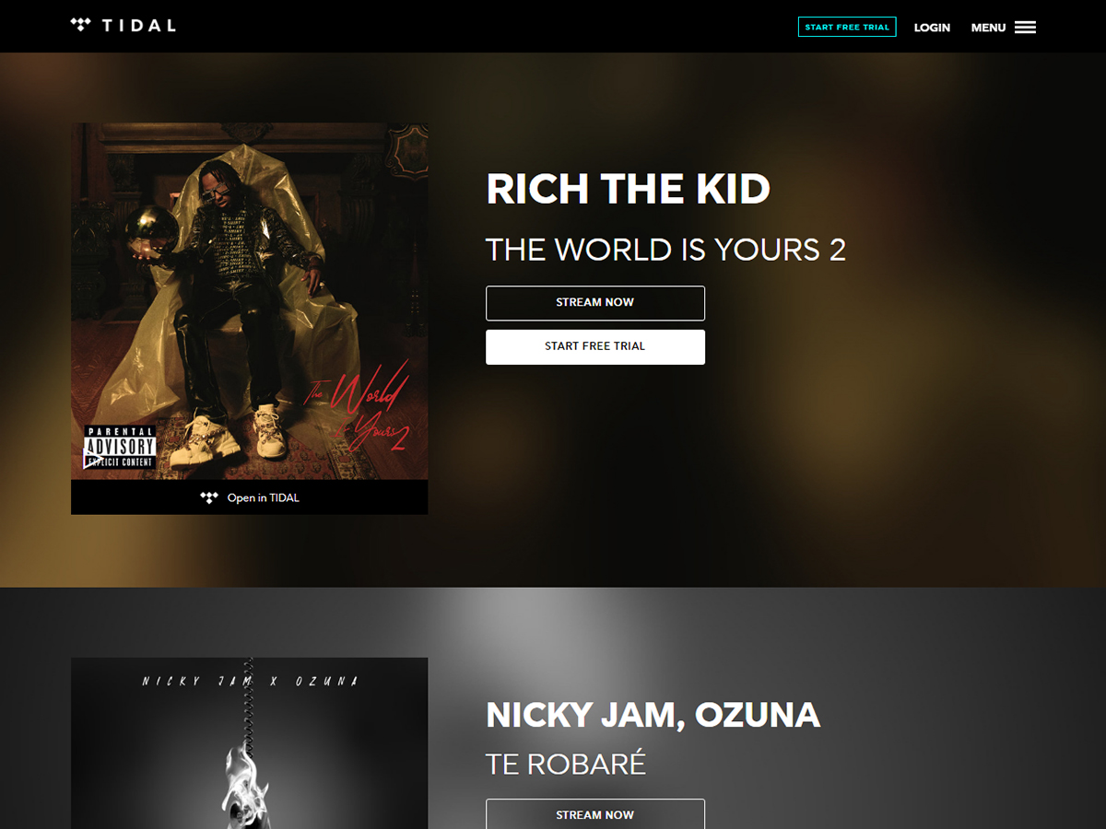Click the Rich The Kid album cover
The image size is (1106, 829).
pos(249,301)
